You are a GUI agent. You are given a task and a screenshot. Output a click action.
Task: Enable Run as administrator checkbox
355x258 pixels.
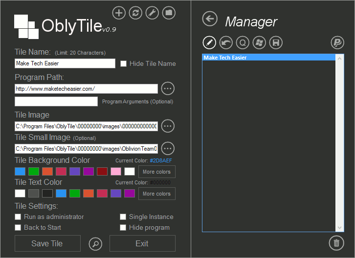(x=18, y=217)
